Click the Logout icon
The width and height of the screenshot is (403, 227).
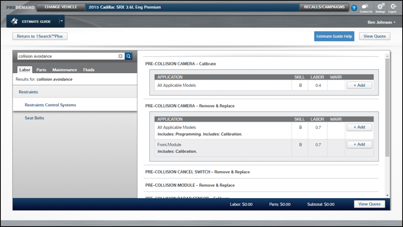click(x=393, y=7)
